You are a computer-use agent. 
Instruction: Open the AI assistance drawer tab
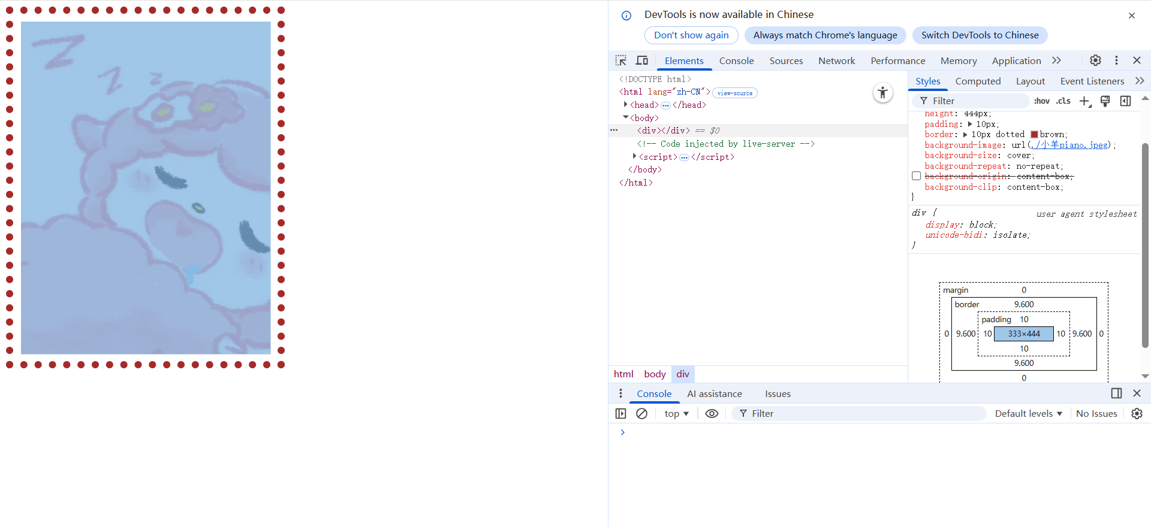coord(715,394)
